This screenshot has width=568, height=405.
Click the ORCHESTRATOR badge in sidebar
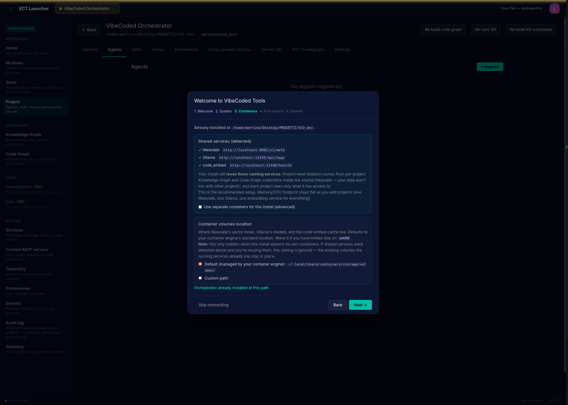(21, 29)
